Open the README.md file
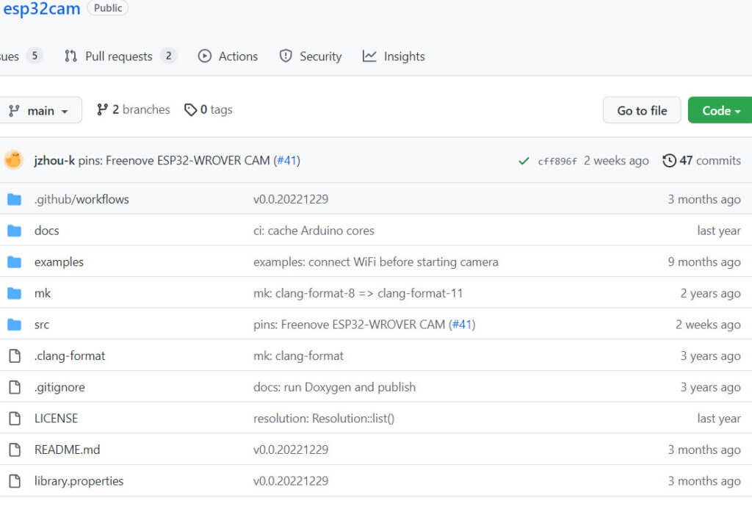 click(67, 450)
